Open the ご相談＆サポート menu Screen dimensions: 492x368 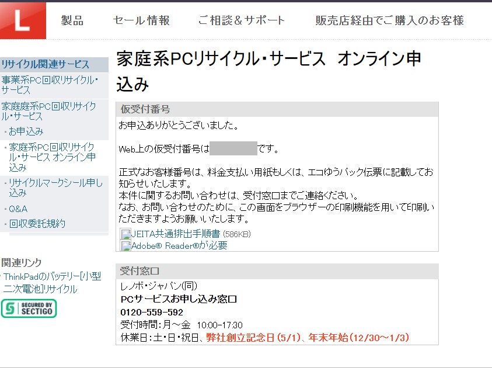click(x=241, y=20)
